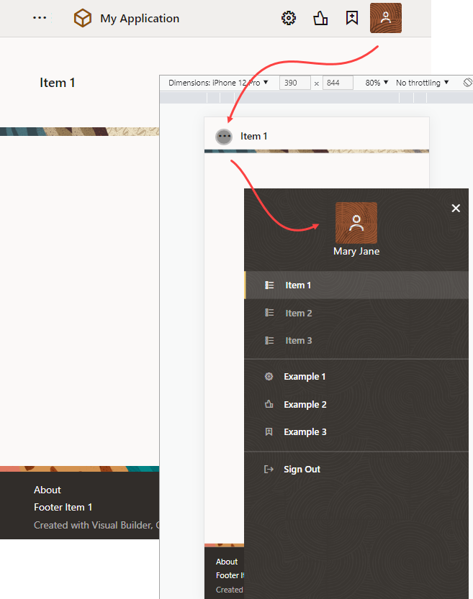Click the My Application cube logo
Viewport: 473px width, 599px height.
83,18
